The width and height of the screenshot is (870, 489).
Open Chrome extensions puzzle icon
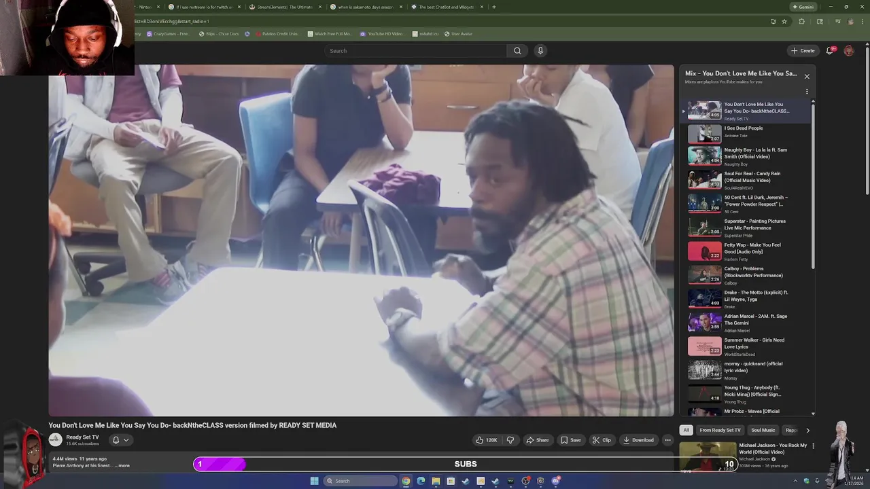(x=801, y=21)
